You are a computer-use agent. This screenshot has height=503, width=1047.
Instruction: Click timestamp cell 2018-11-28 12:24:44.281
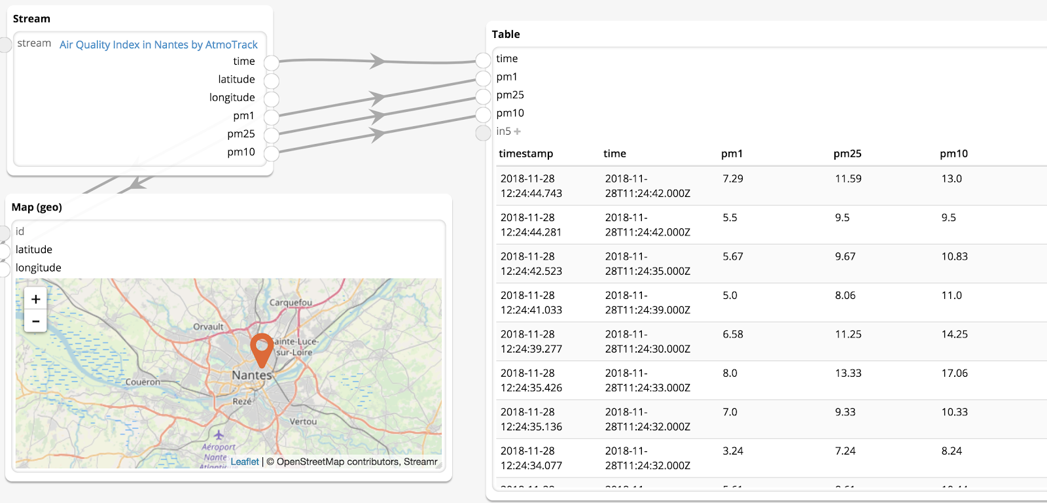click(x=531, y=224)
